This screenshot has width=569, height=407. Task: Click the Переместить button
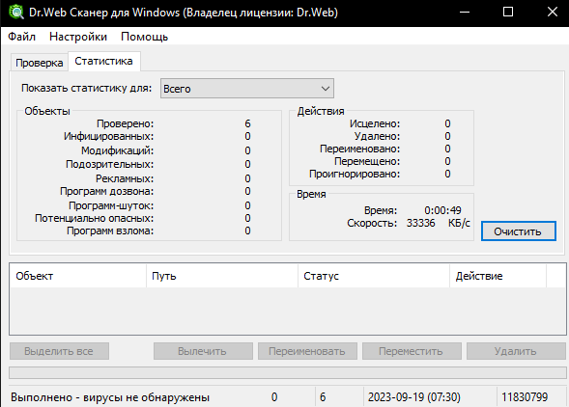click(x=412, y=351)
